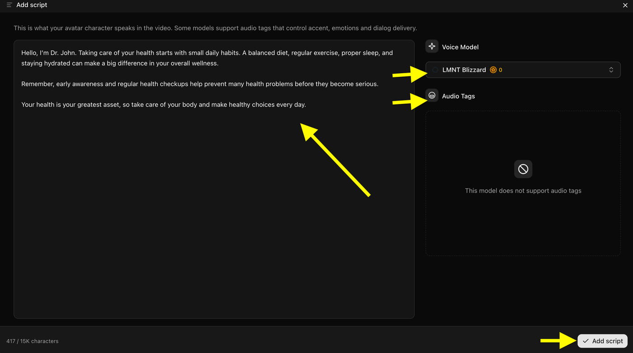Click the credit cost value 0 in the selector
The image size is (633, 353).
pos(501,70)
